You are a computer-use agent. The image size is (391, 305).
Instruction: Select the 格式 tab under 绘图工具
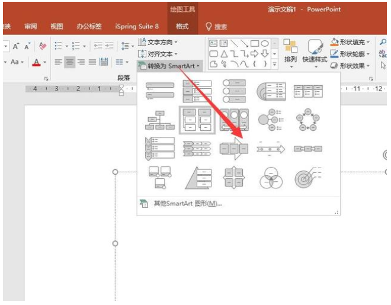pos(182,26)
